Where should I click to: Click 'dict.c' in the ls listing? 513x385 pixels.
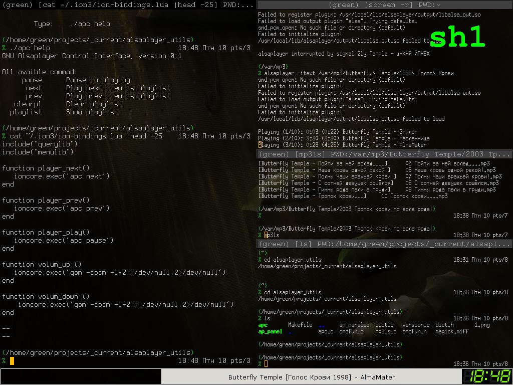(x=384, y=325)
